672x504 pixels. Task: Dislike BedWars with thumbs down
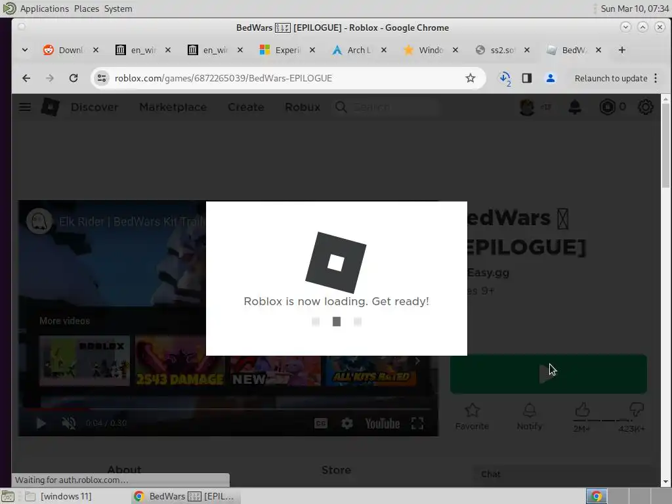click(637, 410)
